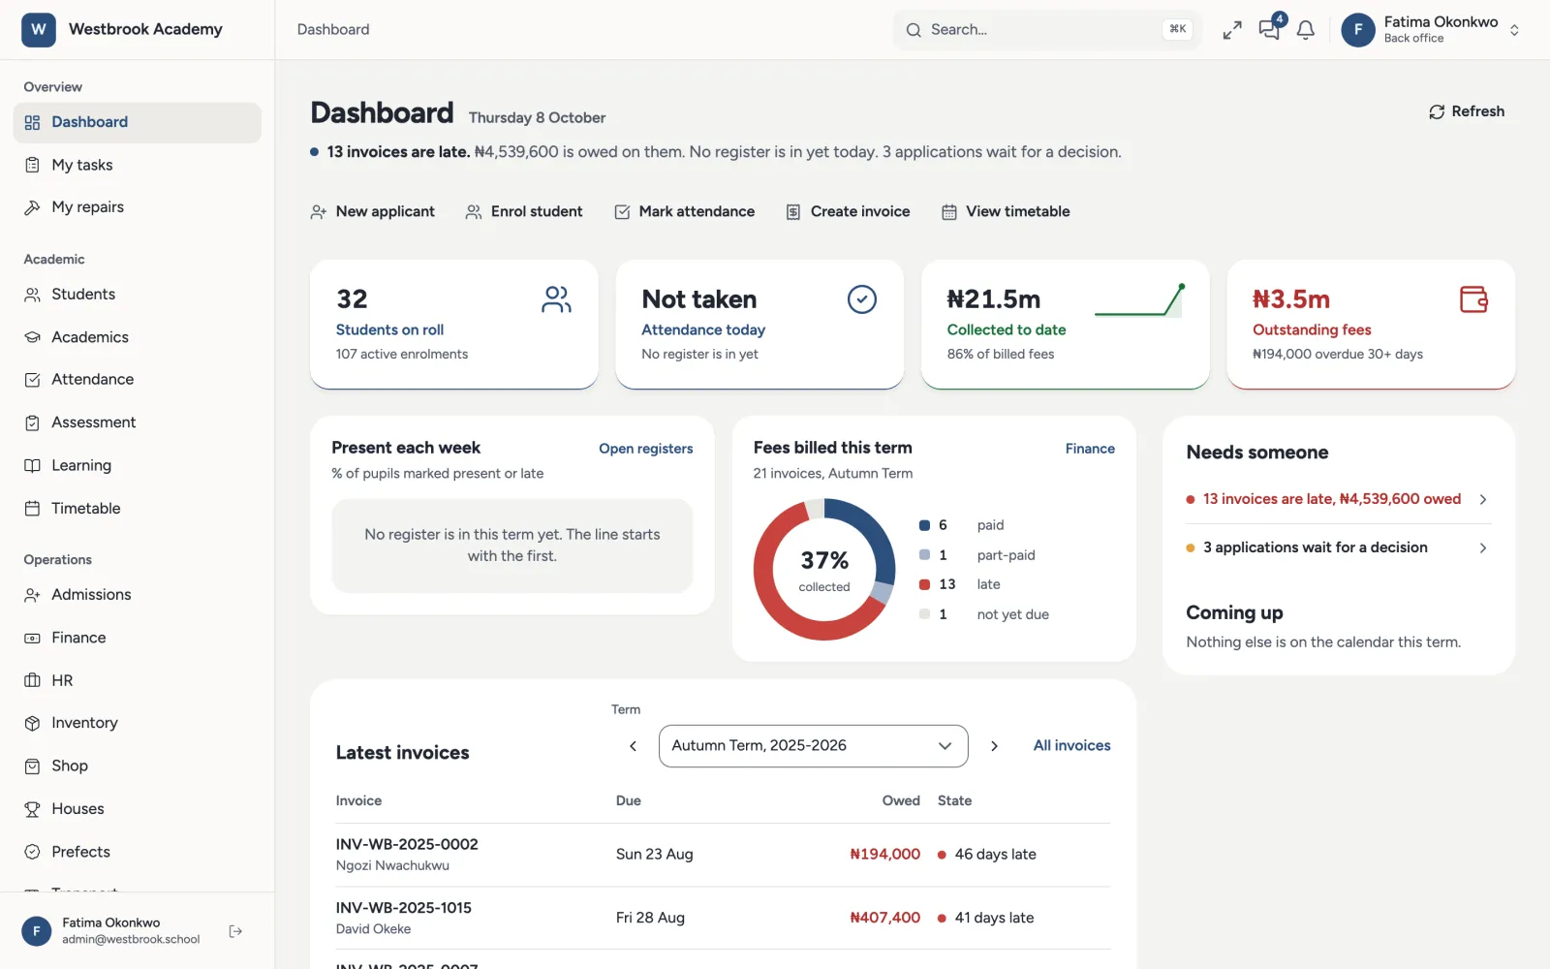The image size is (1550, 969).
Task: Open the Fatima Okonkwo account switcher chevrons
Action: click(1514, 30)
